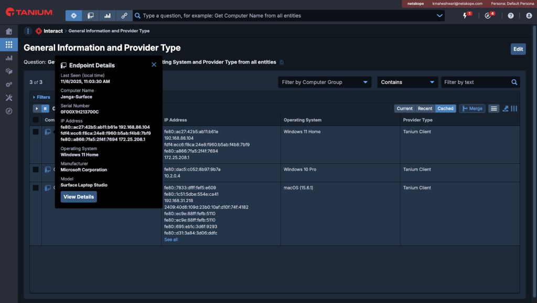Open the hamburger table options menu
The width and height of the screenshot is (537, 303).
[493, 109]
